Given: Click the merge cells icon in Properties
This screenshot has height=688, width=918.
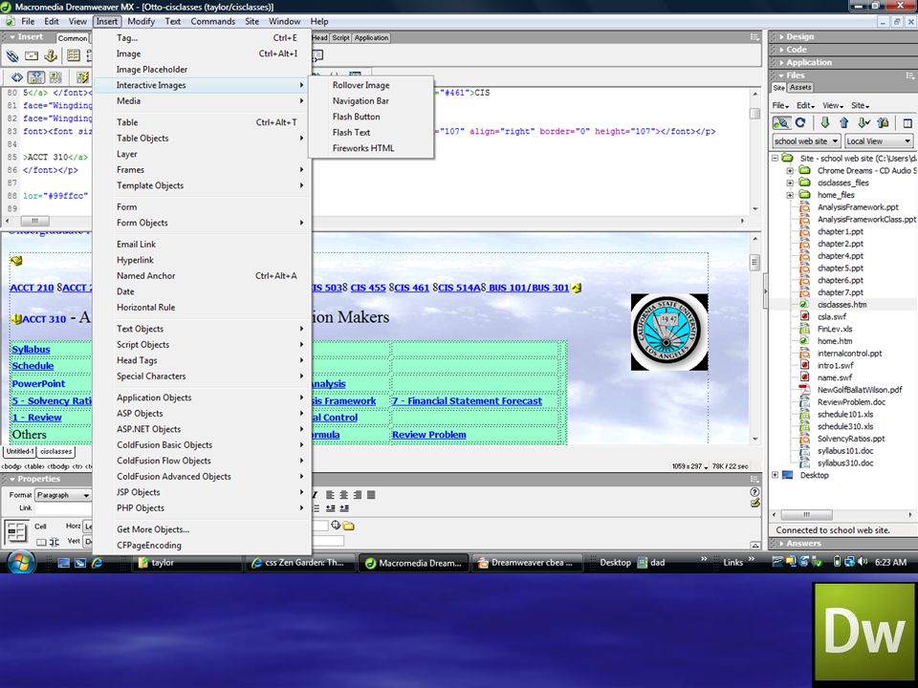Looking at the screenshot, I should pyautogui.click(x=41, y=542).
